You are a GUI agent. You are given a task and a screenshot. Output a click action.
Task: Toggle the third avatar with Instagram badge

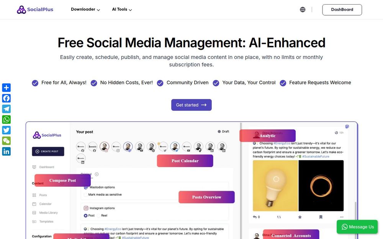[x=104, y=146]
